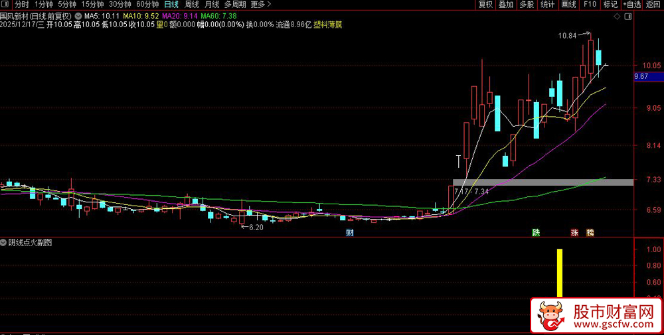Select the 日线 daily chart tab
The height and width of the screenshot is (335, 664).
coord(171,5)
